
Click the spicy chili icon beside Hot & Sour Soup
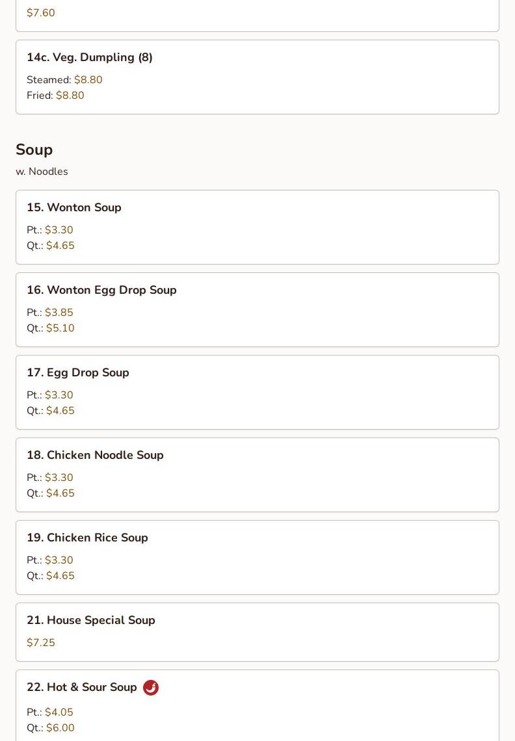[151, 688]
